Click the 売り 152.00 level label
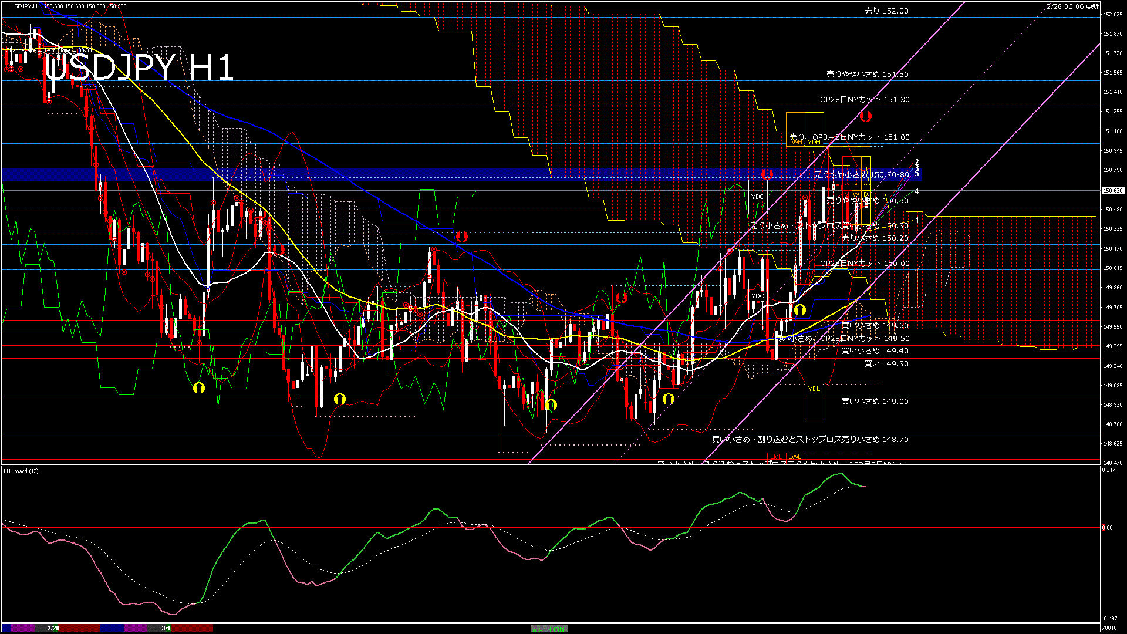The image size is (1127, 634). 886,11
